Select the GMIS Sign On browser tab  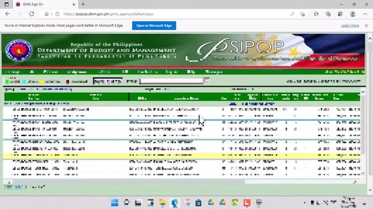[45, 4]
